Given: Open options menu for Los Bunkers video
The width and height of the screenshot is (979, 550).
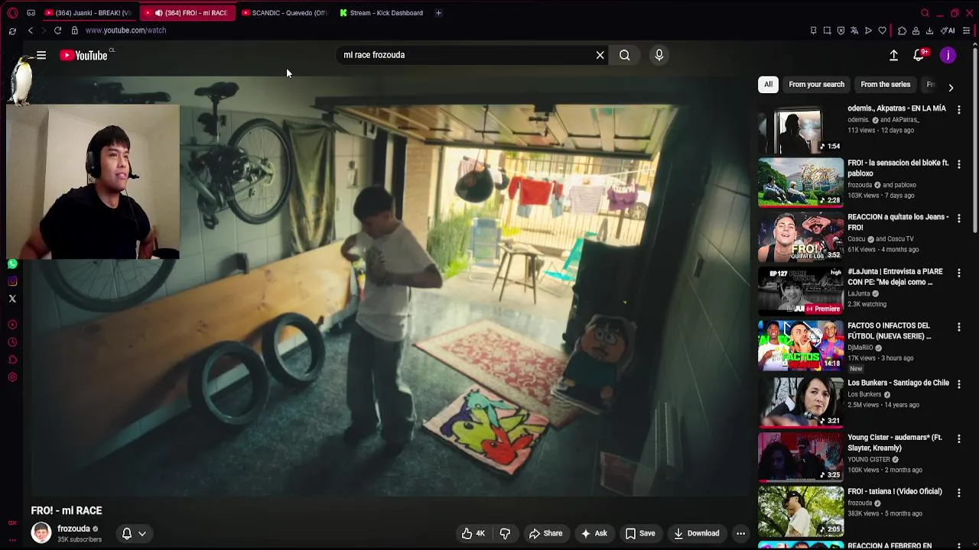Looking at the screenshot, I should point(959,384).
